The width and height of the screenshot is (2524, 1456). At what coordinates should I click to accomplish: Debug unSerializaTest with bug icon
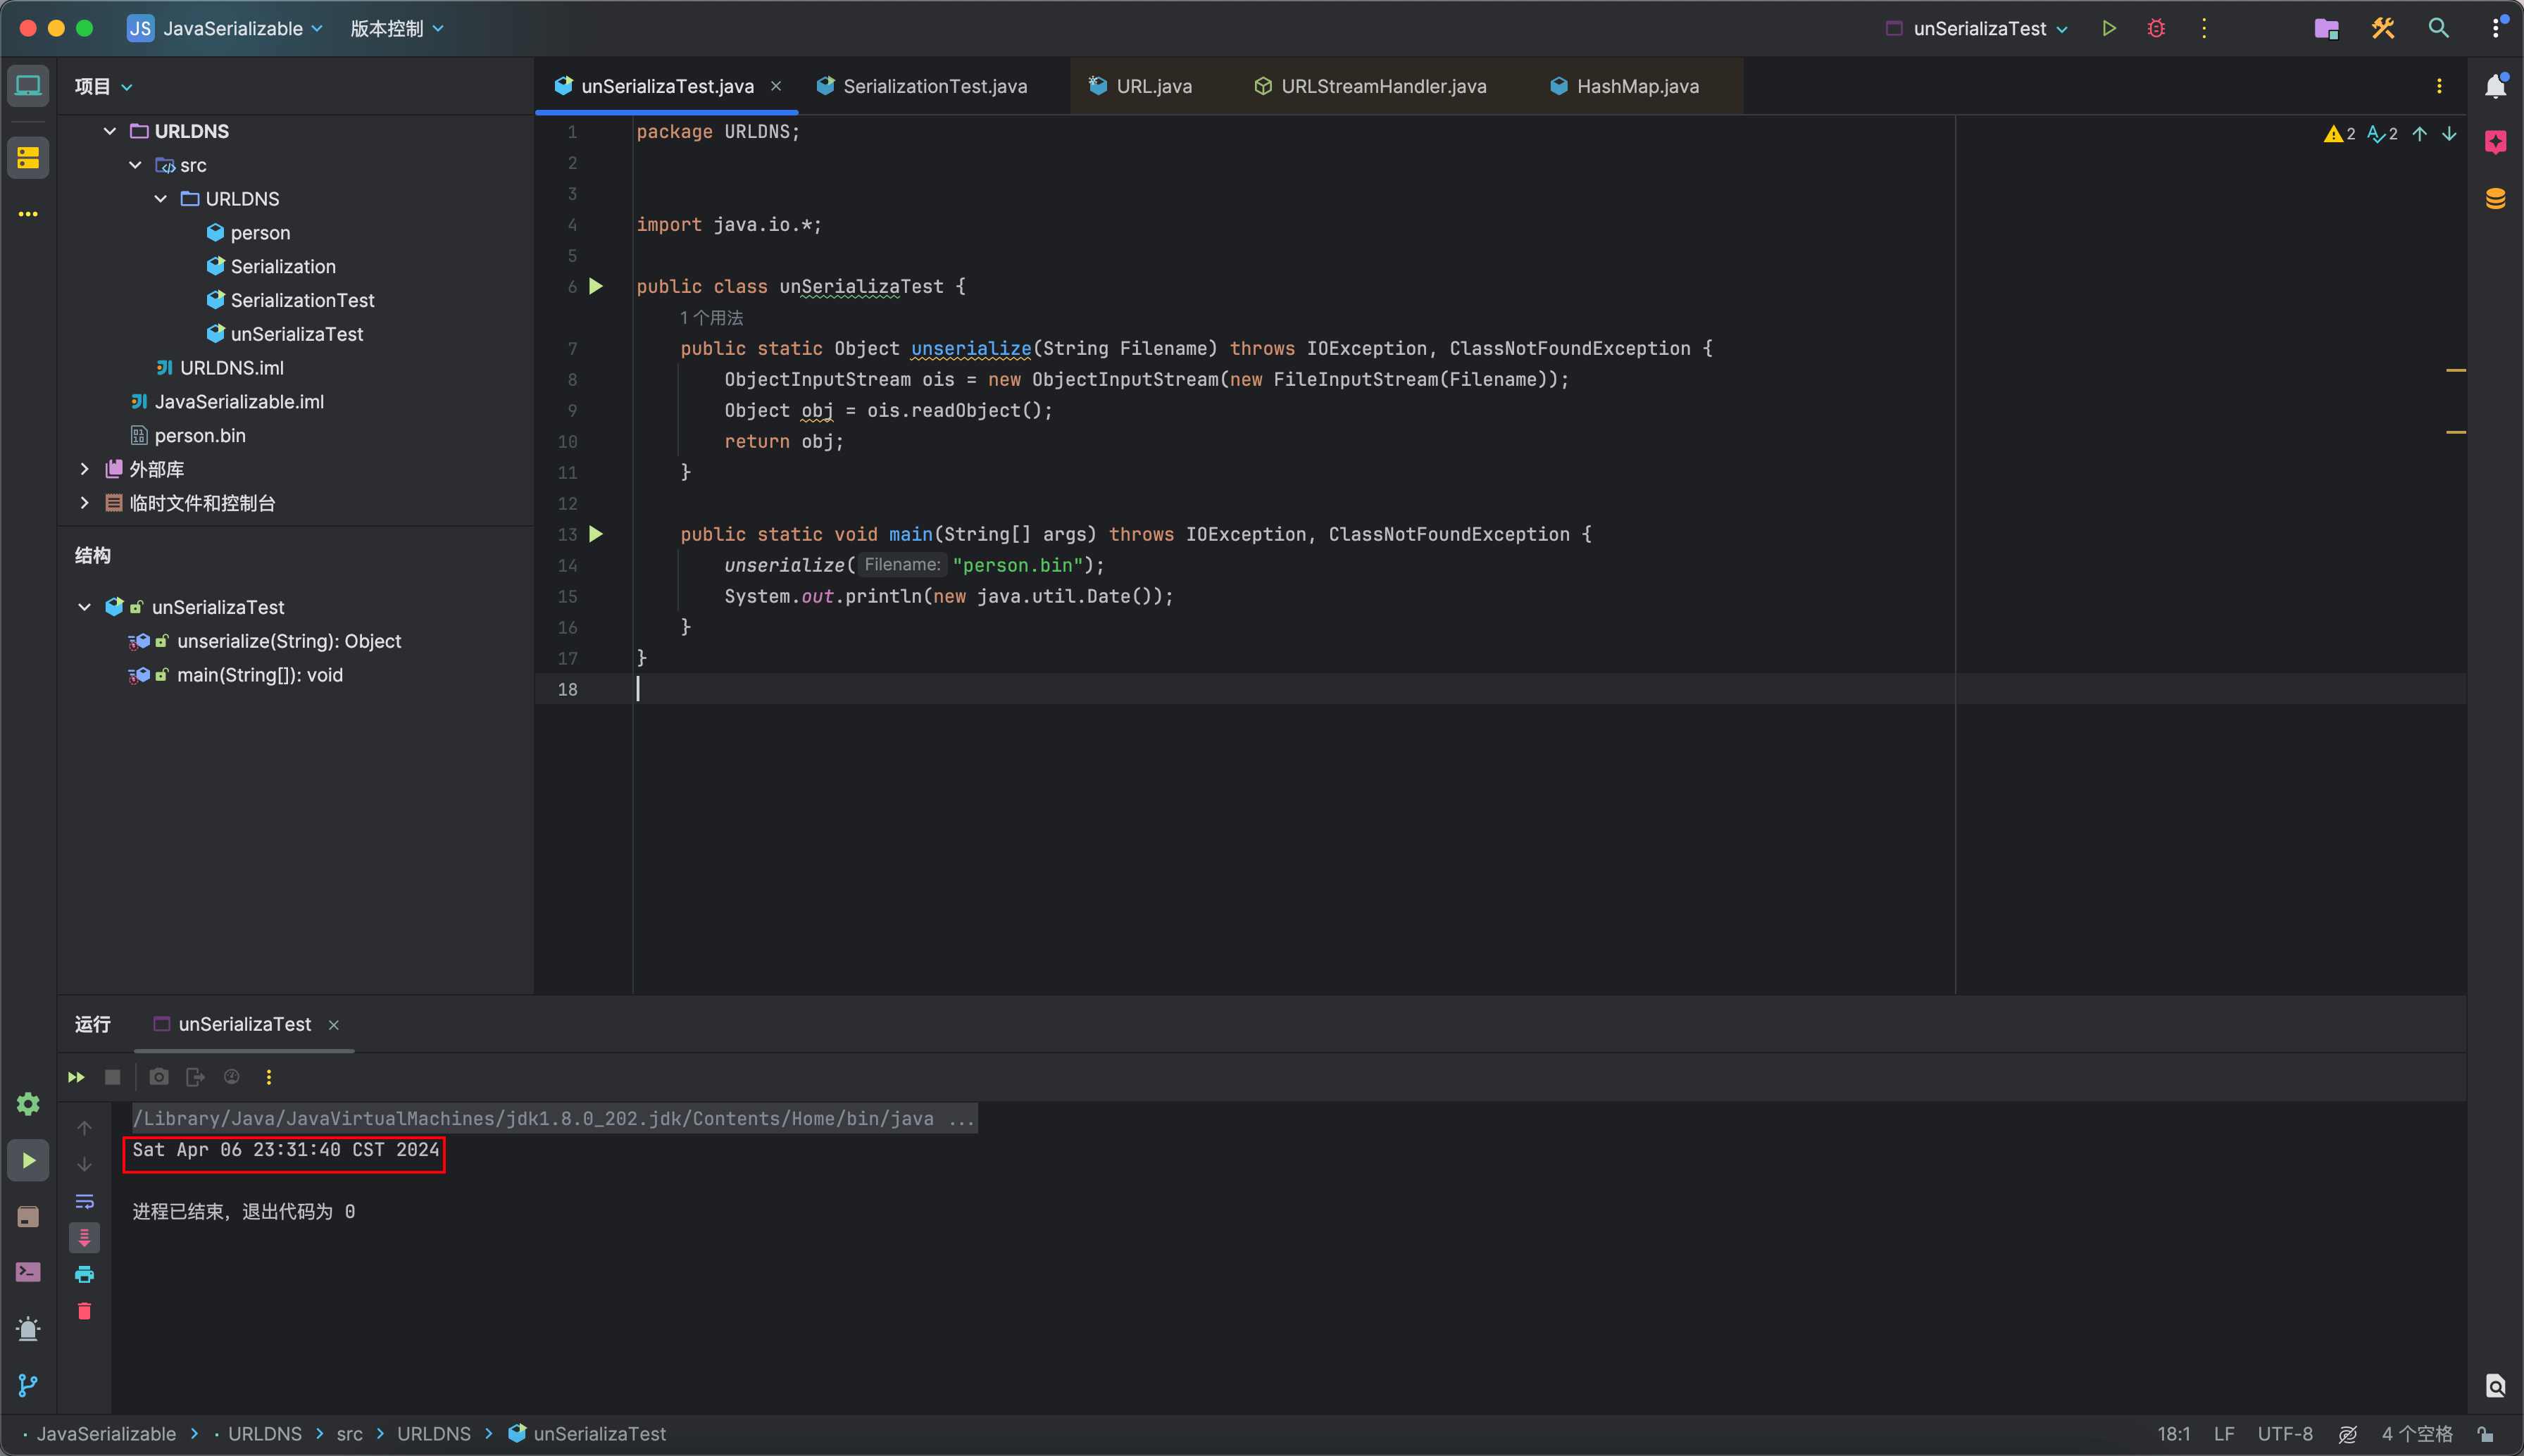(2156, 28)
